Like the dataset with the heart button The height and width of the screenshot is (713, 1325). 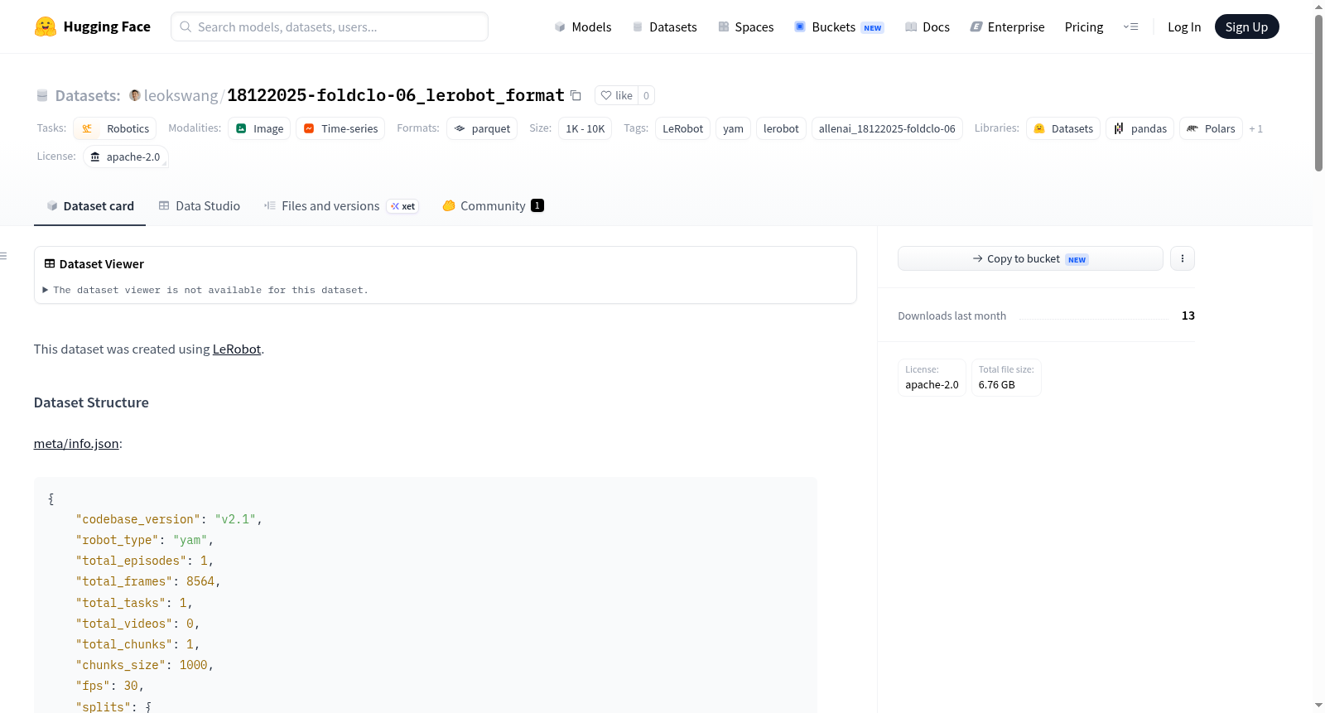pos(616,95)
